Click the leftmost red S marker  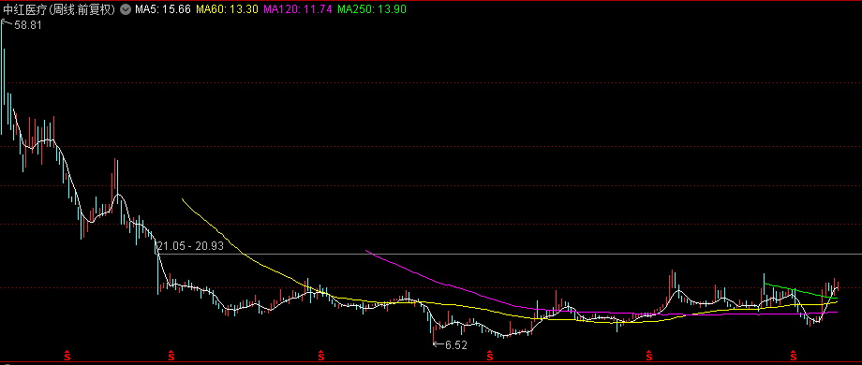pyautogui.click(x=67, y=356)
